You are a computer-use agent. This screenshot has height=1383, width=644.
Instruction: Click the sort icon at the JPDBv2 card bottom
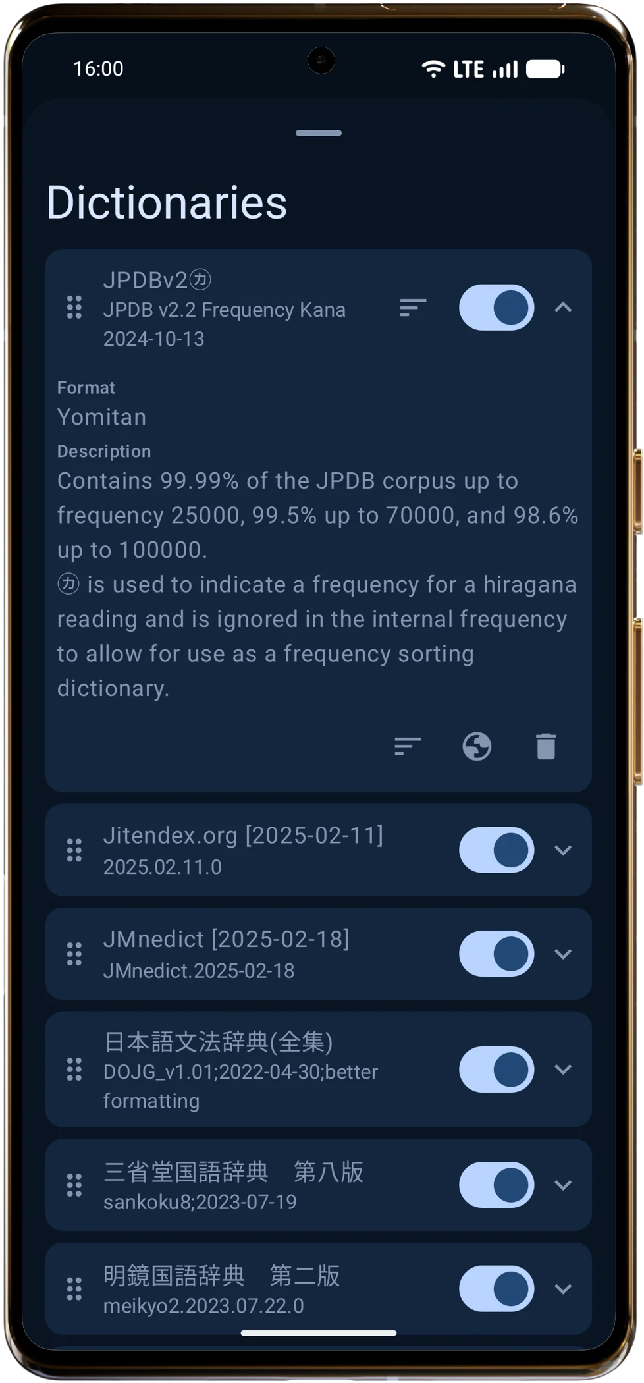click(408, 747)
